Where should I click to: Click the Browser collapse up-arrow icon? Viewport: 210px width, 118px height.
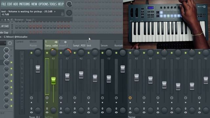coord(5,20)
